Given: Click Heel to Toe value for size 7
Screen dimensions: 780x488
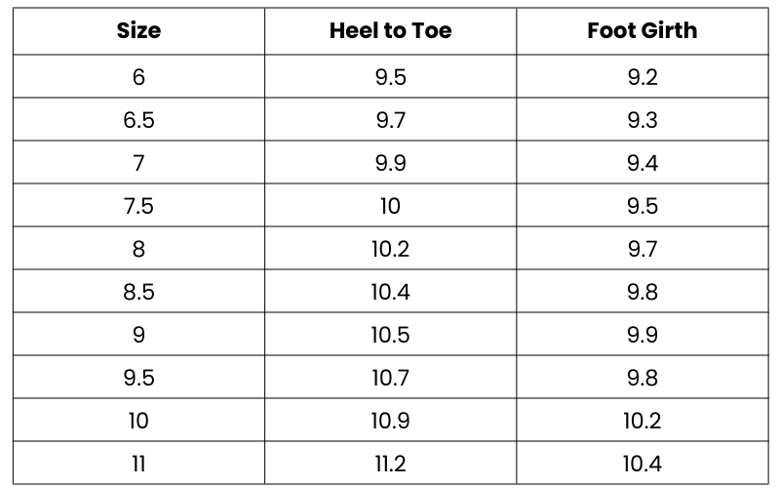Looking at the screenshot, I should click(x=390, y=163).
